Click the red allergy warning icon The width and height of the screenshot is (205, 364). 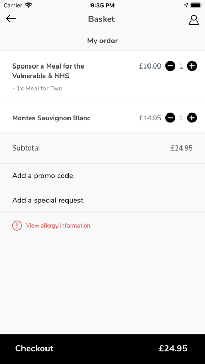click(17, 225)
